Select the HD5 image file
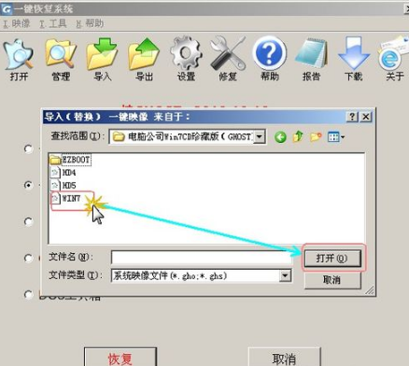This screenshot has height=366, width=409. [x=63, y=186]
